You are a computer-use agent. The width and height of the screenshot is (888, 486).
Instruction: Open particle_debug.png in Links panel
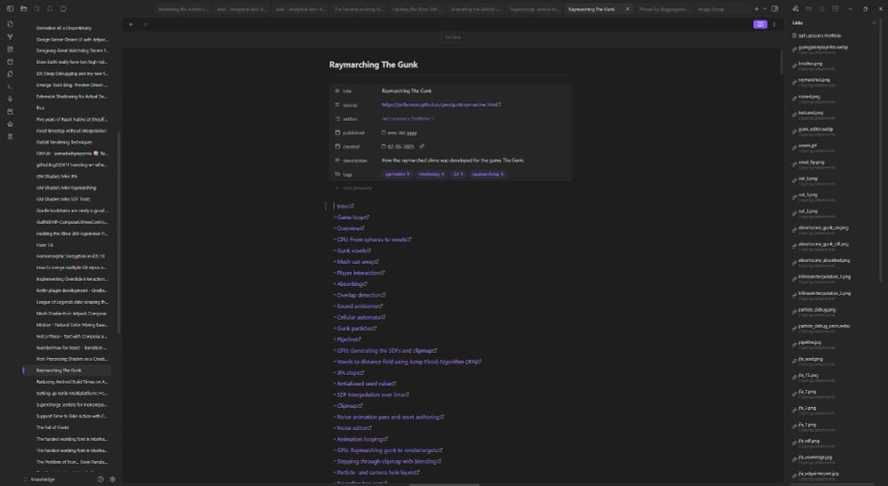[817, 310]
